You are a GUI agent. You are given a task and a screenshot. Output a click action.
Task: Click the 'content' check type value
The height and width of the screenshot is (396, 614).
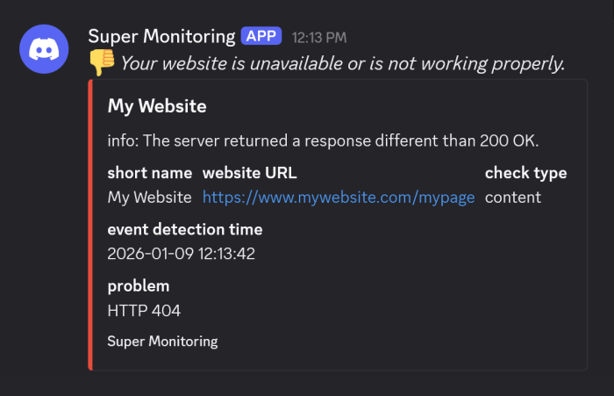click(513, 198)
